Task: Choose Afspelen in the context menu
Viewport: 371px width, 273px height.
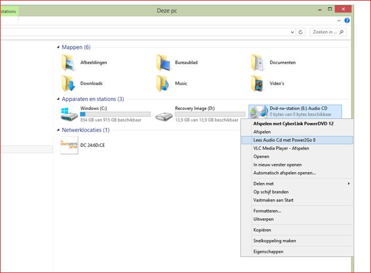Action: click(297, 132)
